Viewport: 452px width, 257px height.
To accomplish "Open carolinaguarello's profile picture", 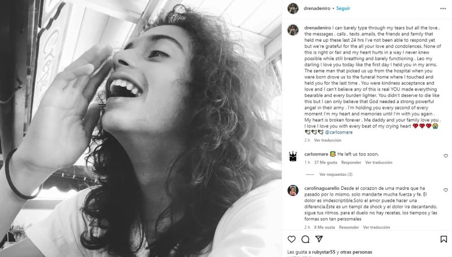I will click(293, 191).
